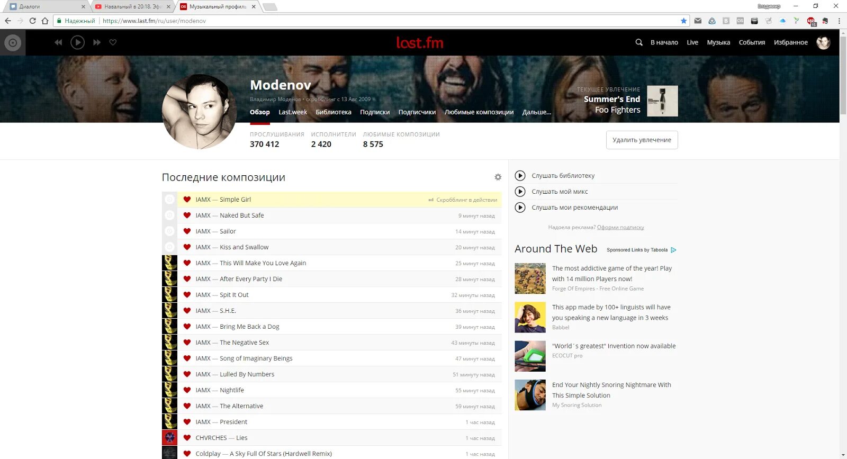Toggle the heart for CHVRCHES Lies

(187, 438)
